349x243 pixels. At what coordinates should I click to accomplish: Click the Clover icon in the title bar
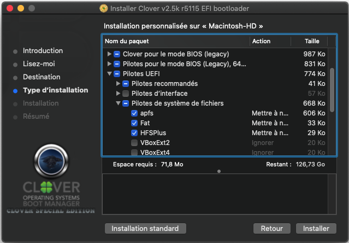(103, 8)
